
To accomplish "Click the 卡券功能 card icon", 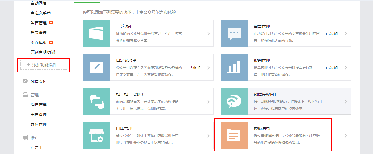I will tap(96, 33).
